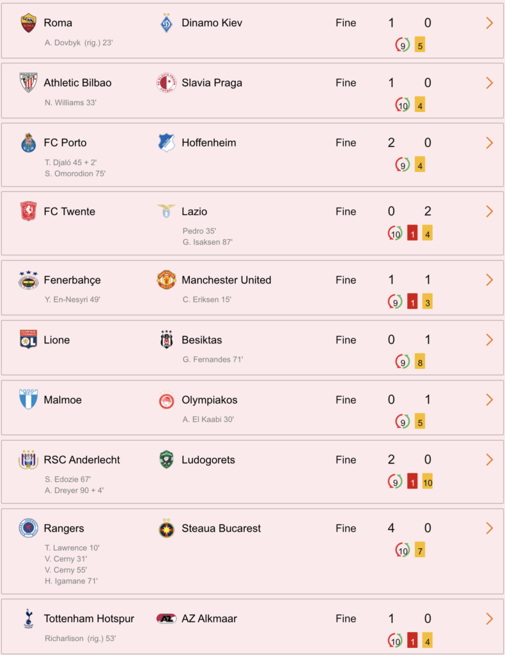Click red card indicator in Twente-Lazio match
505x655 pixels.
tap(412, 233)
